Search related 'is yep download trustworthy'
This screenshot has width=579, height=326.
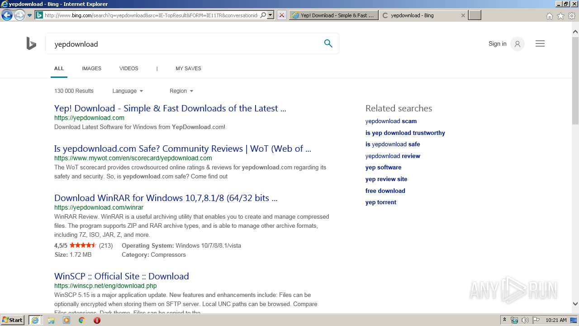click(x=405, y=133)
